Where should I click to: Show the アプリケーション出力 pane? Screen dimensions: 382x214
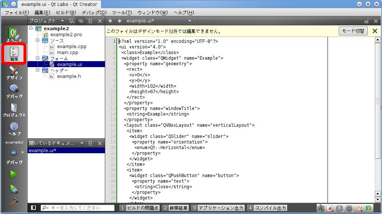(217, 208)
